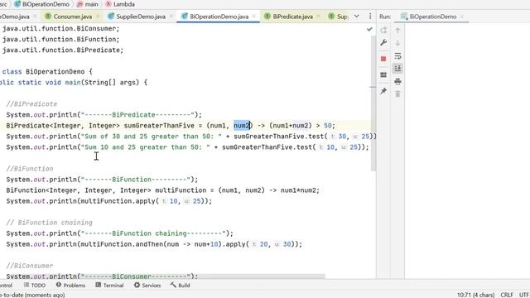Click highlighted num2 parameter in lambda
Screen dimensions: 530x298
241,126
